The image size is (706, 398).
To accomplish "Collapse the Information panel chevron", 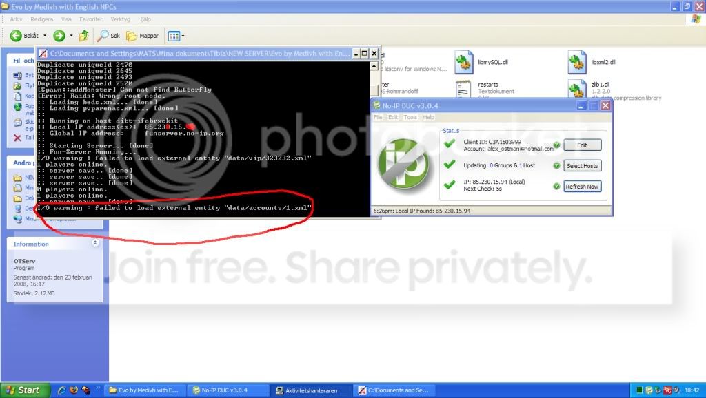I will click(95, 243).
